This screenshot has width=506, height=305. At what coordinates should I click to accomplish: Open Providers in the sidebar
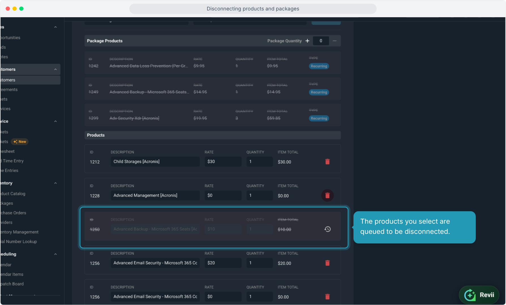7,223
